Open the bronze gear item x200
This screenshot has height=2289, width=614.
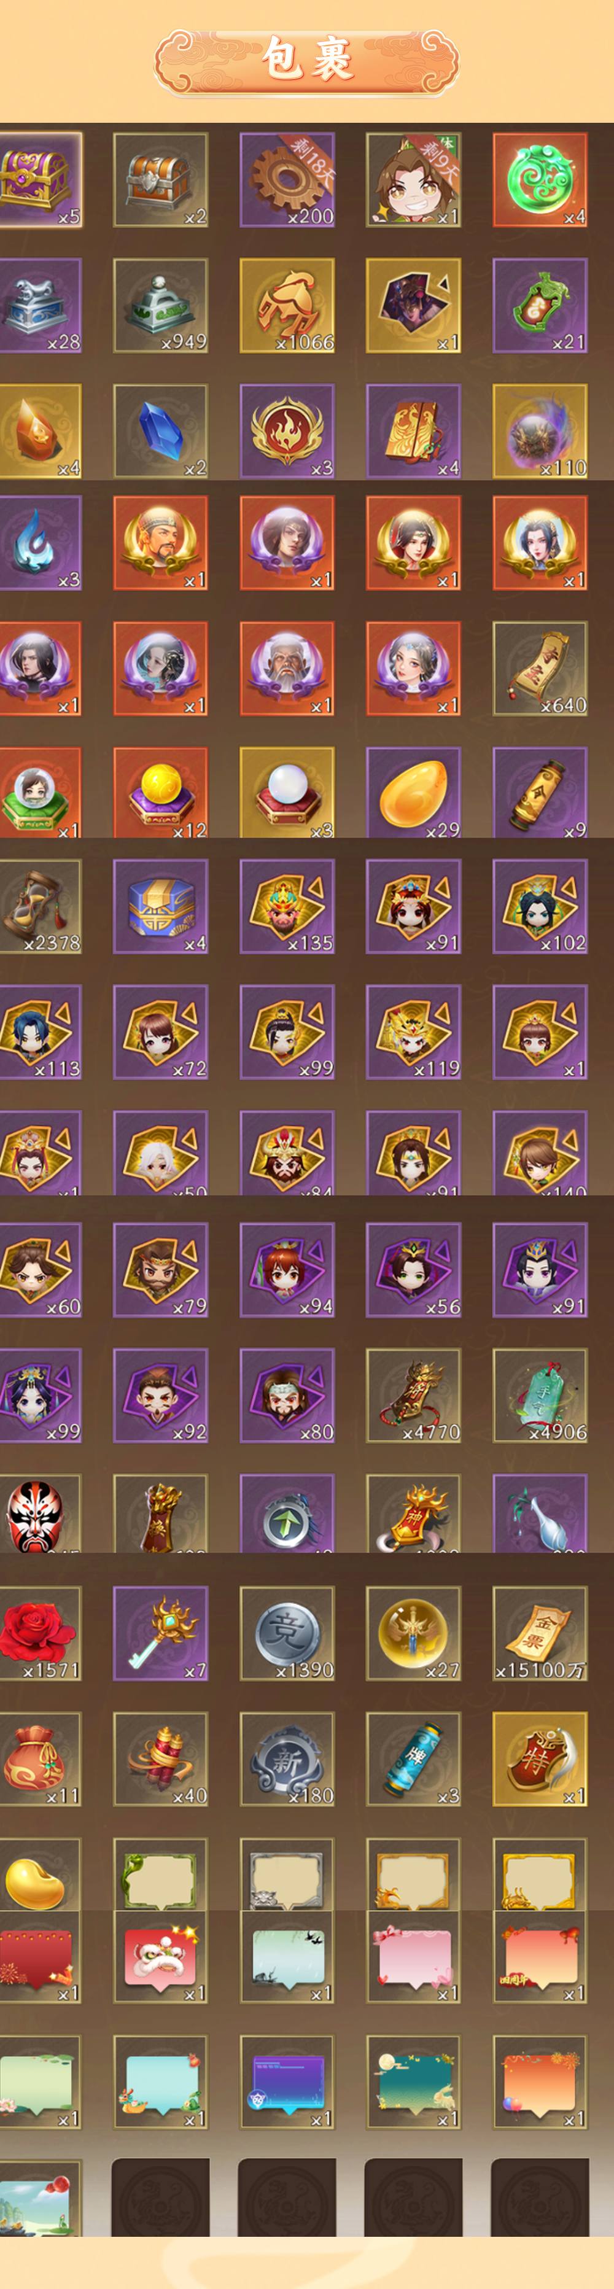pos(287,179)
